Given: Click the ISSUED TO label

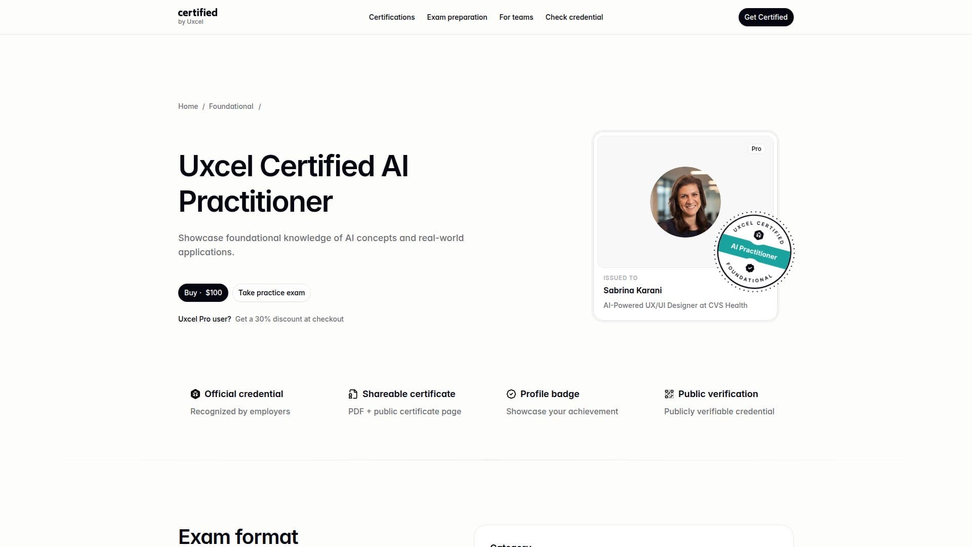Looking at the screenshot, I should [620, 278].
